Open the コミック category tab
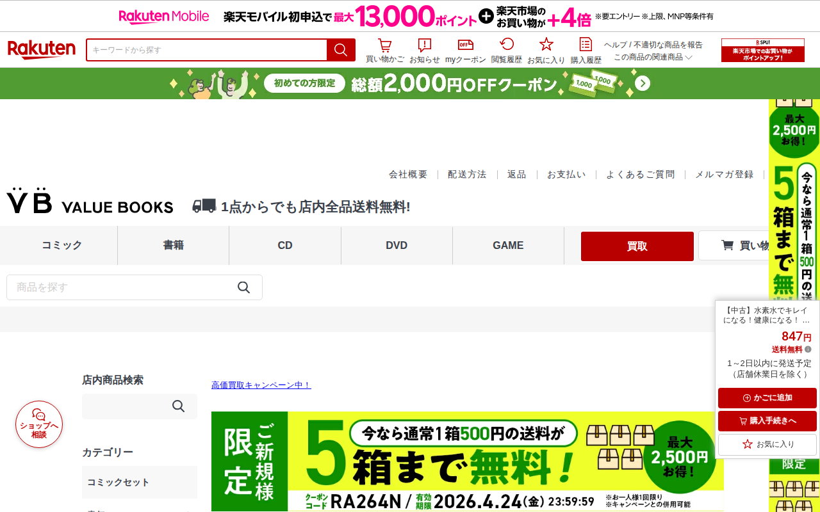 pyautogui.click(x=62, y=245)
